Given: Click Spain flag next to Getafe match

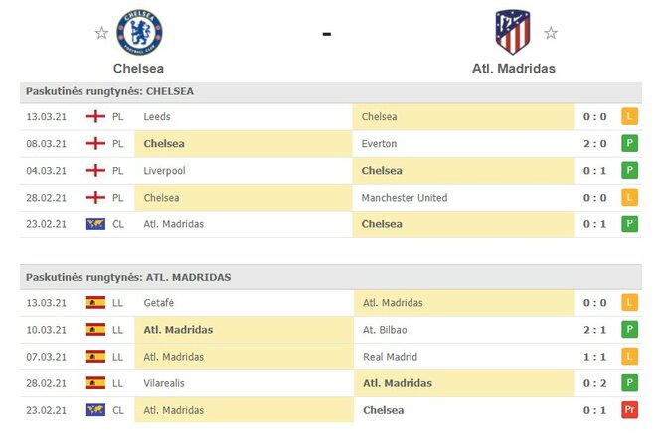Looking at the screenshot, I should click(x=96, y=303).
